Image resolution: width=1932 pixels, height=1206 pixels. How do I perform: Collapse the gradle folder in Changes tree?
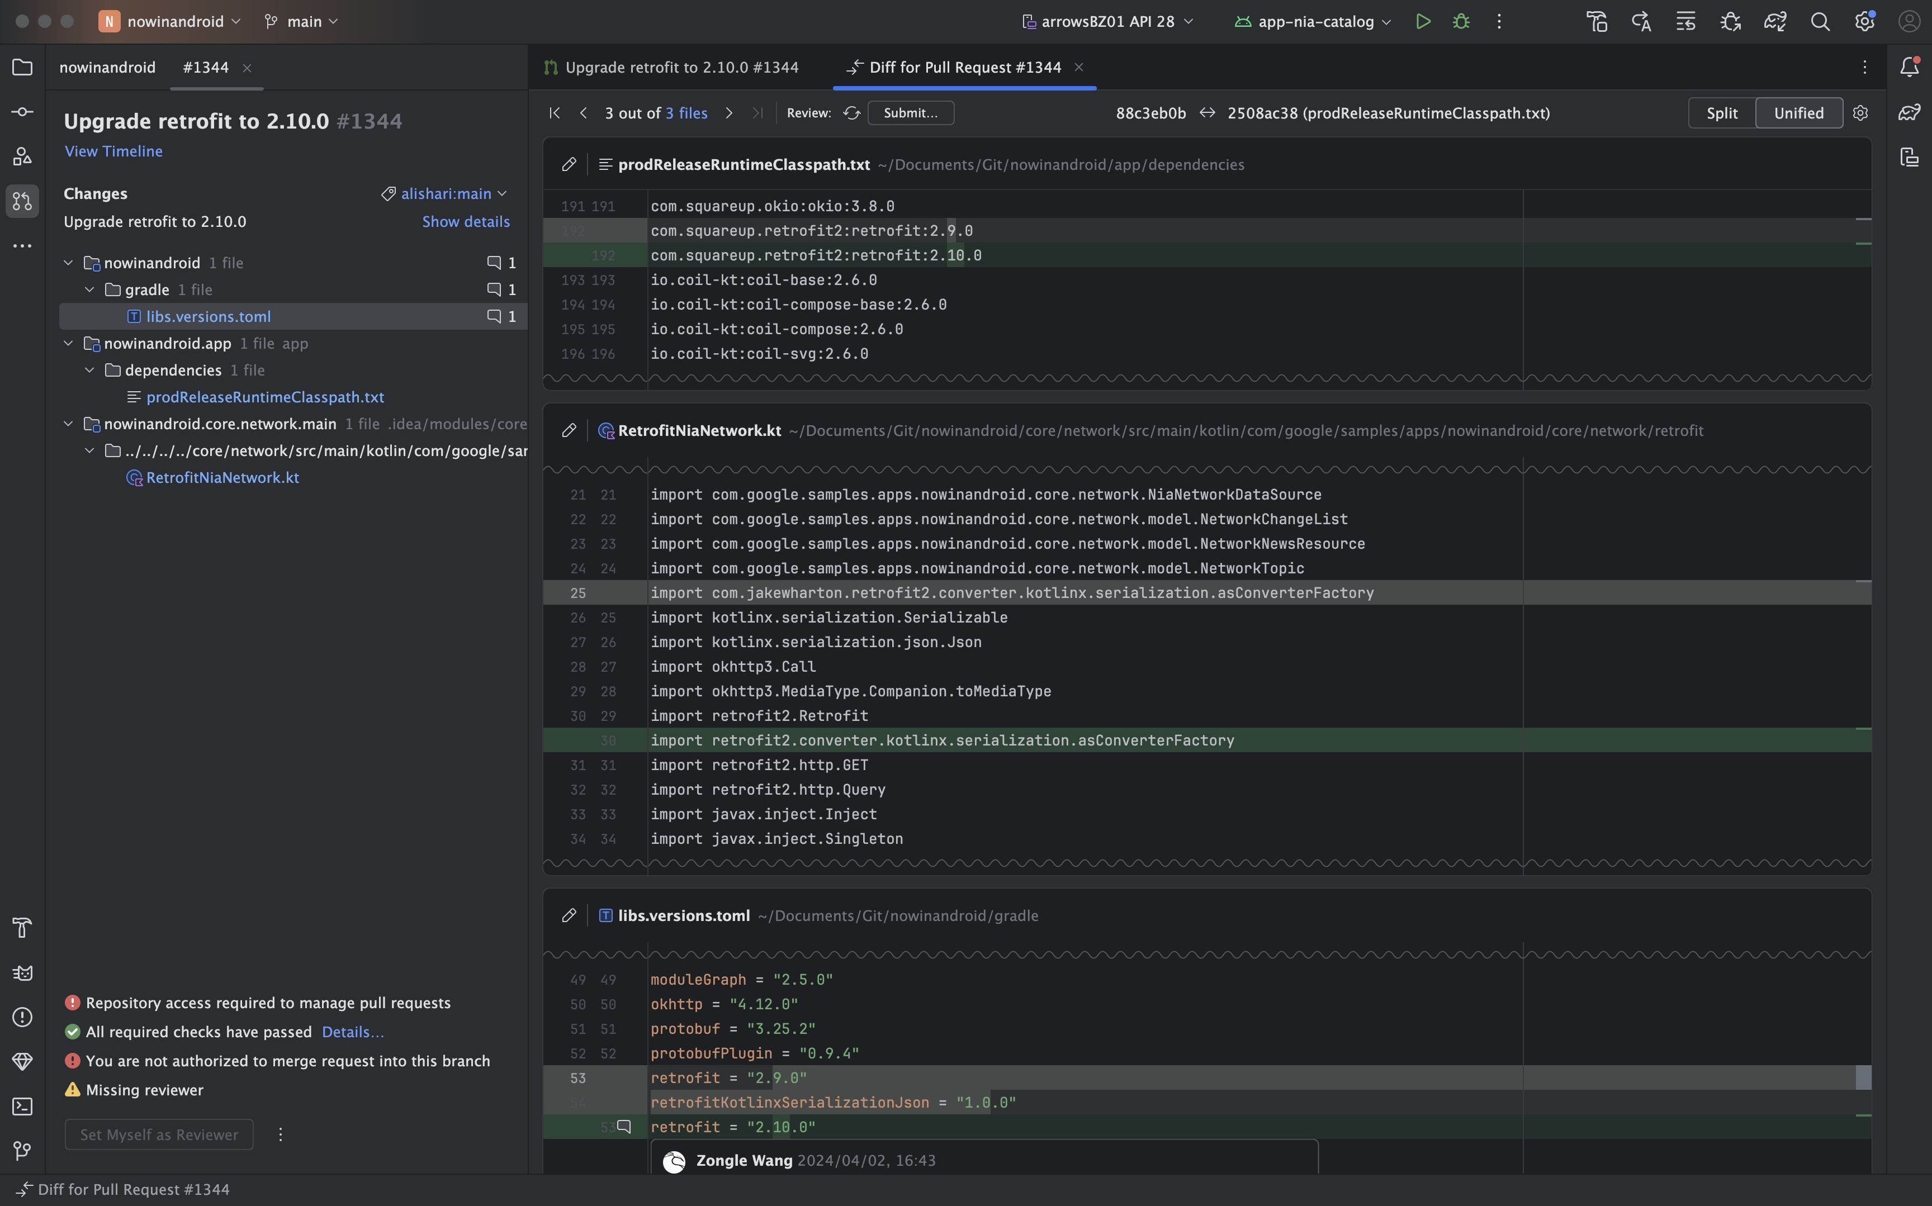tap(90, 289)
